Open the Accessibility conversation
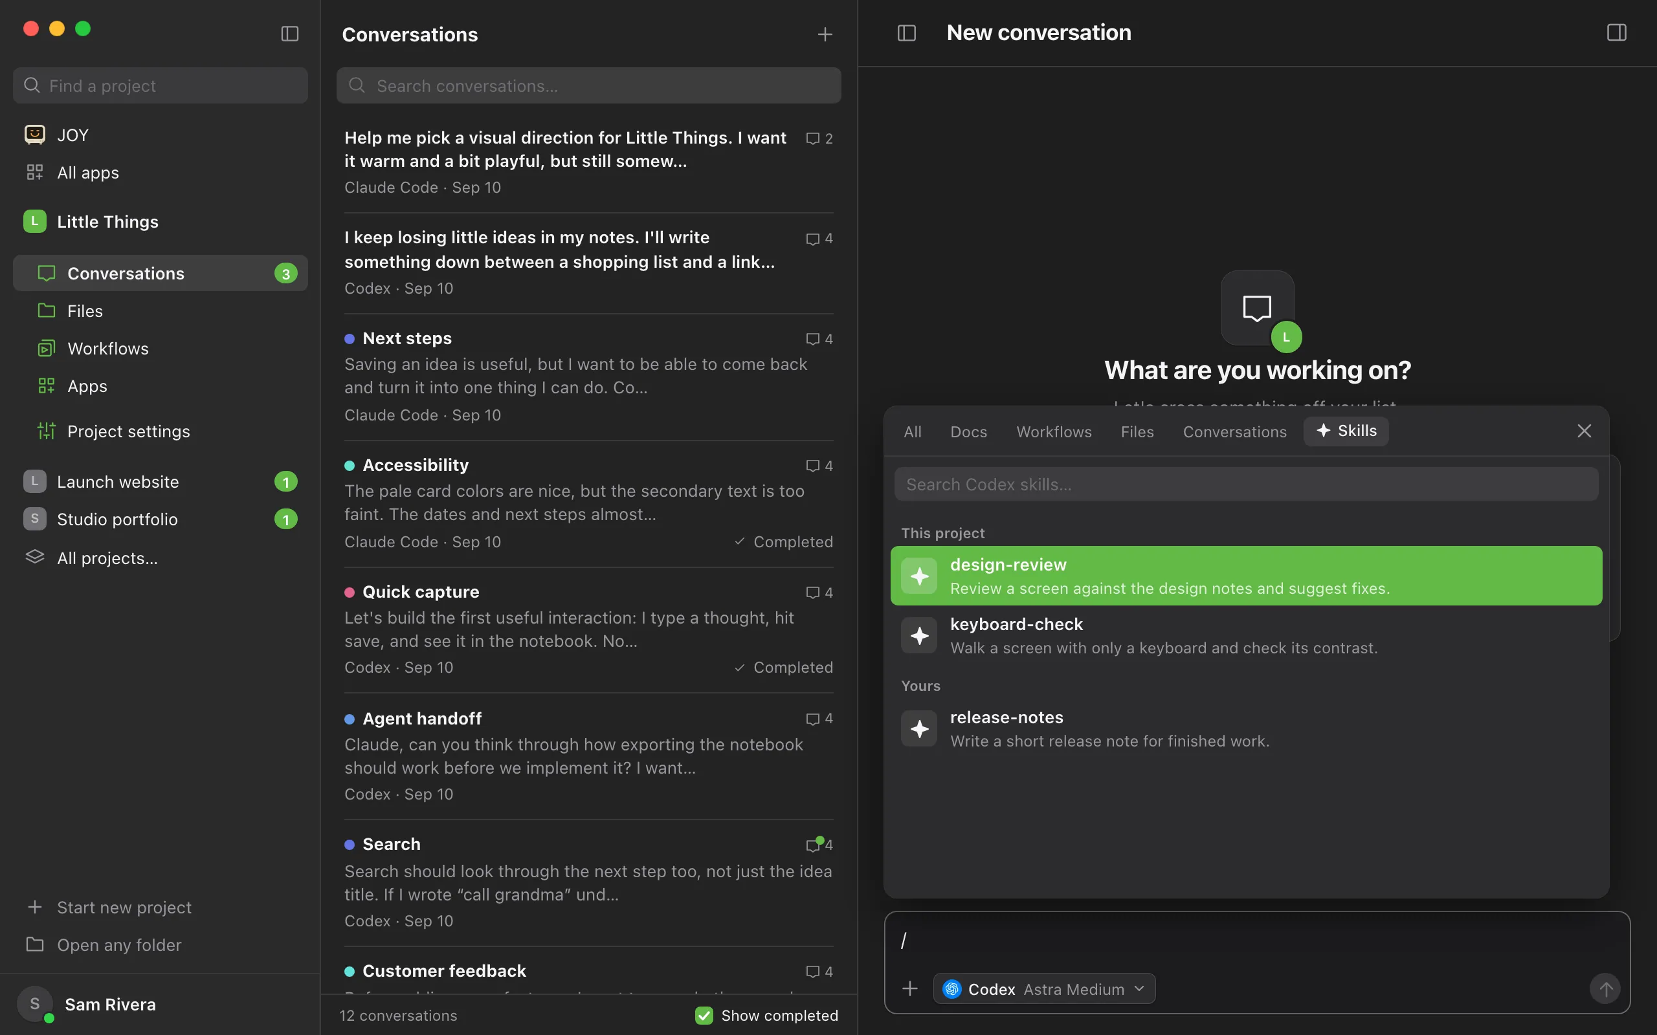The image size is (1657, 1035). click(x=588, y=503)
